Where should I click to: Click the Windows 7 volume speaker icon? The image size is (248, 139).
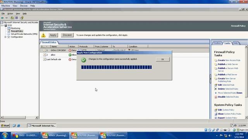(230, 136)
